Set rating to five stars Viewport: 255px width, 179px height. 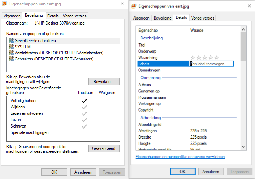[x=217, y=58]
